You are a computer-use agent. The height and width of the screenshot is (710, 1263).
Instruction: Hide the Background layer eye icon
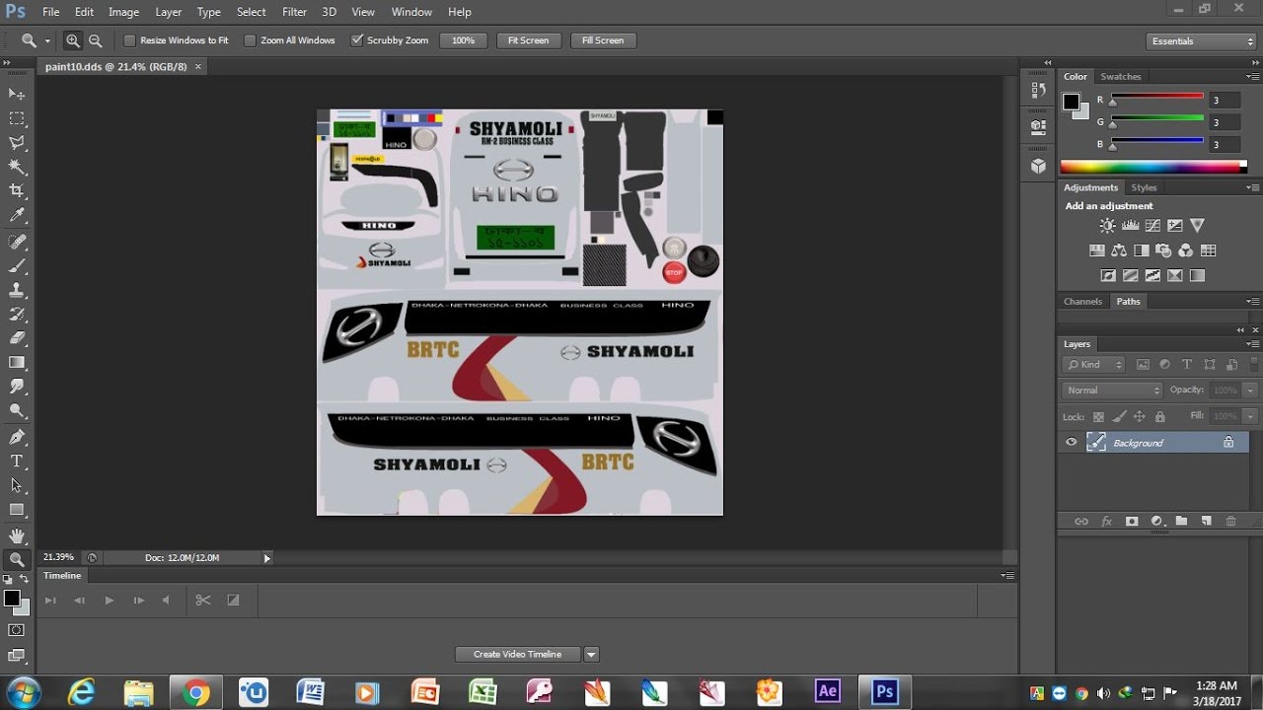1072,443
